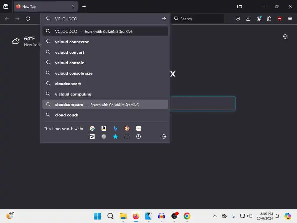Open a new tab with the plus button

[84, 7]
